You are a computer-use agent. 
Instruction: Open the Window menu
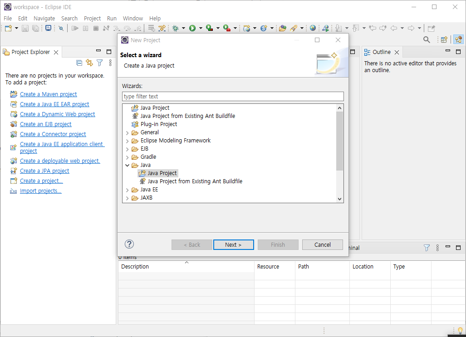pyautogui.click(x=133, y=19)
